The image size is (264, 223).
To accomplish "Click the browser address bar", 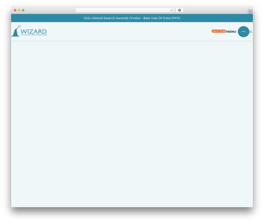I will coord(125,10).
